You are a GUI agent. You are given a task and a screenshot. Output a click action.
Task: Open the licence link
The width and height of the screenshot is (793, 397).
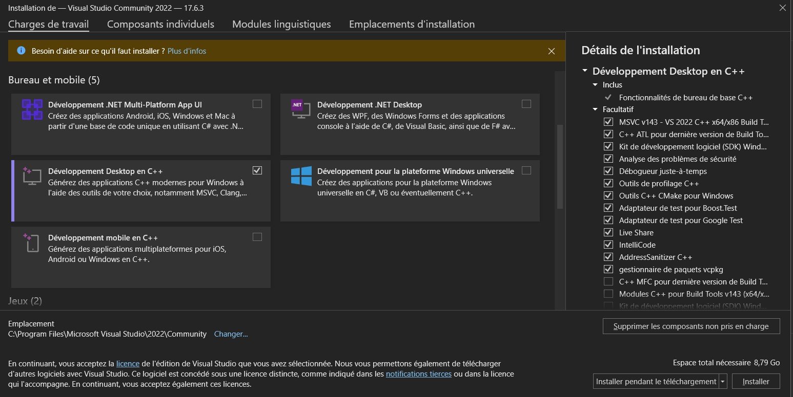coord(128,364)
